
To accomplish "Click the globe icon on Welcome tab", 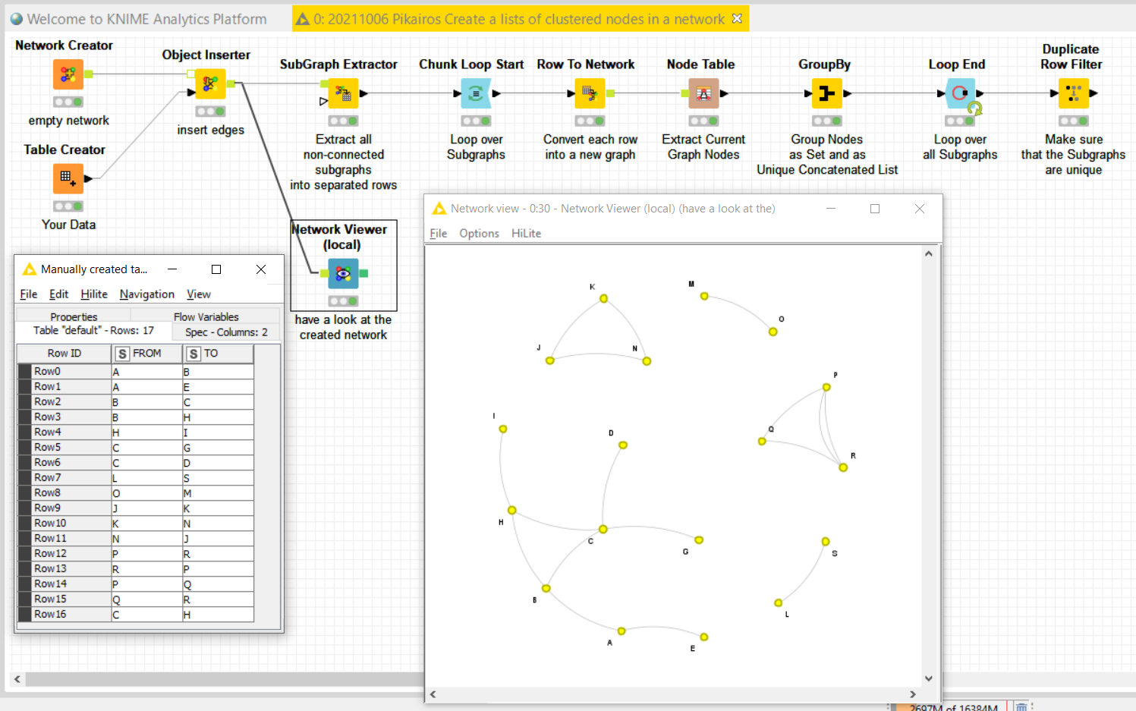I will pos(17,19).
